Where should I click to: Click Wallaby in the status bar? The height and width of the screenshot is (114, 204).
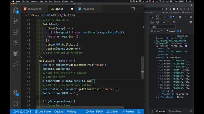coord(71,111)
